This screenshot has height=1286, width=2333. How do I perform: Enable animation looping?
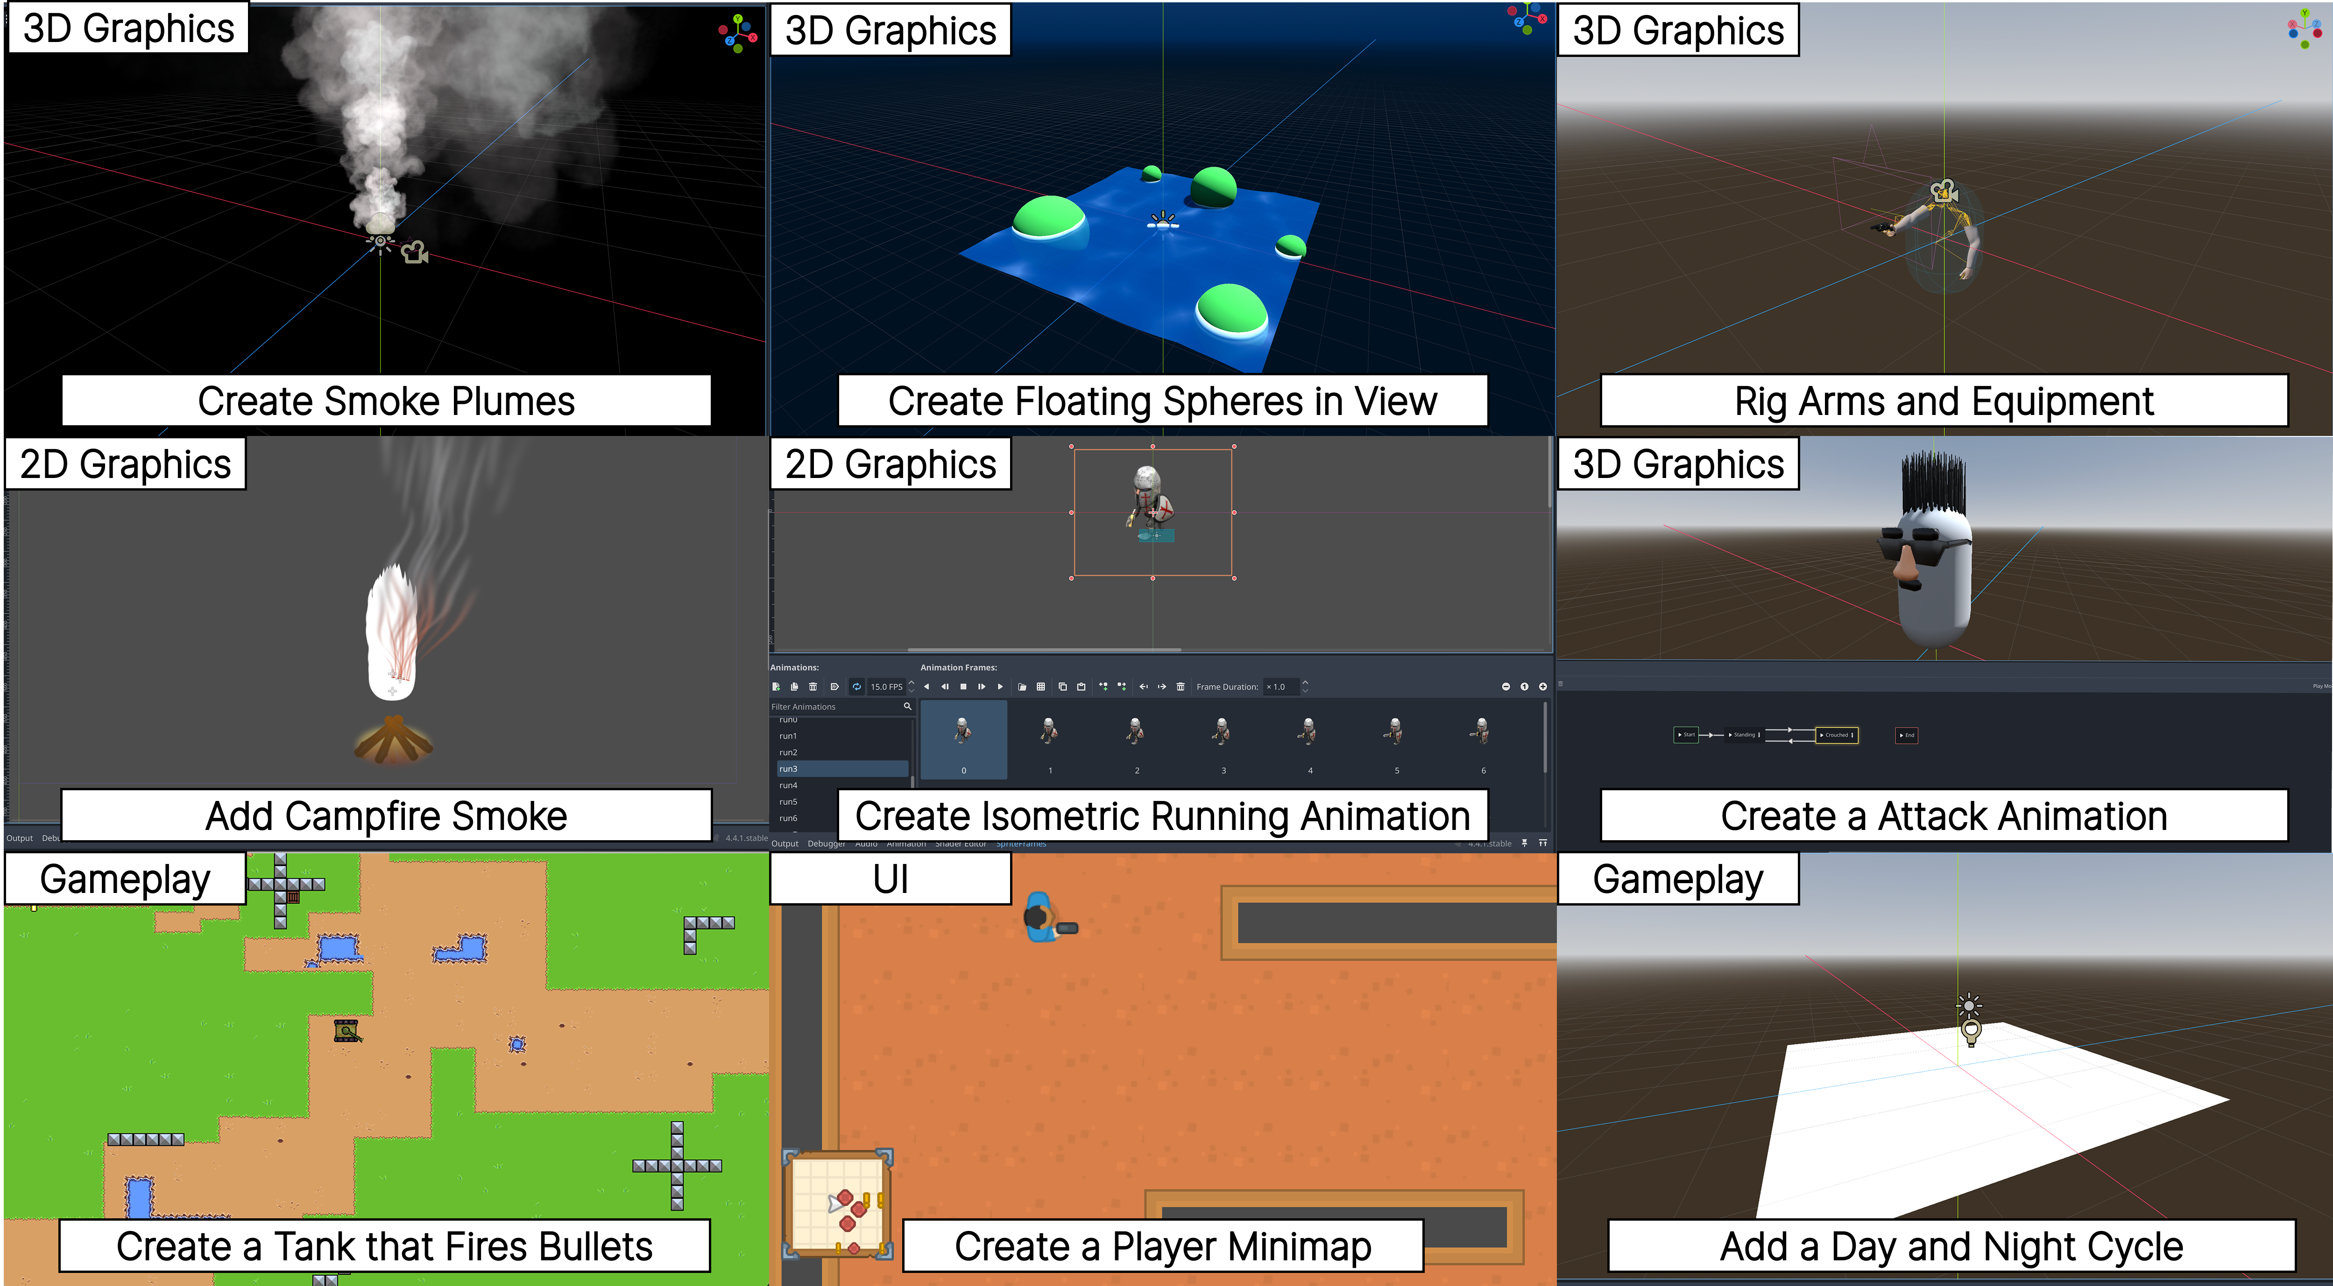[857, 687]
